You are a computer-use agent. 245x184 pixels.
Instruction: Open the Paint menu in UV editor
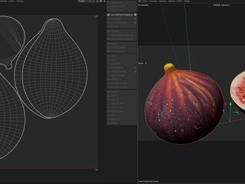click(x=12, y=1)
